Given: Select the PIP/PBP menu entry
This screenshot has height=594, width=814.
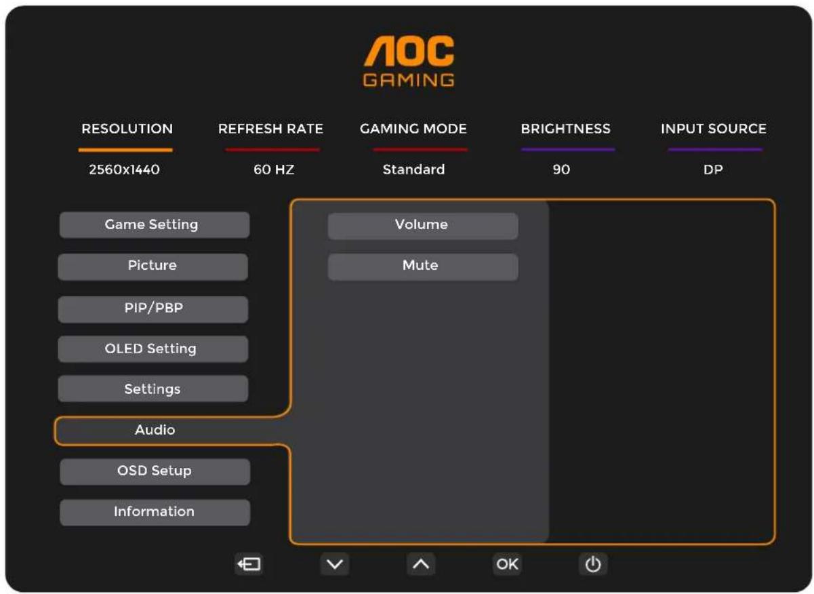Looking at the screenshot, I should pos(152,309).
